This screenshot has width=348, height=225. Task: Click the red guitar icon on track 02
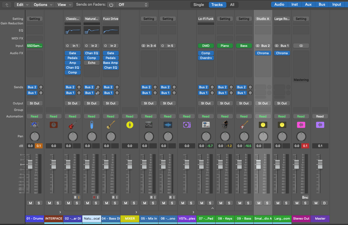pyautogui.click(x=72, y=125)
